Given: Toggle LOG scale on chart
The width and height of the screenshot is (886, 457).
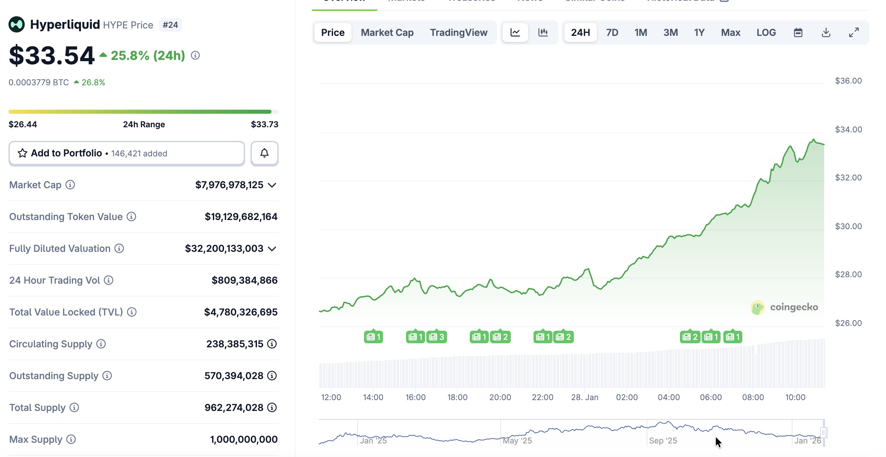Looking at the screenshot, I should pyautogui.click(x=766, y=32).
